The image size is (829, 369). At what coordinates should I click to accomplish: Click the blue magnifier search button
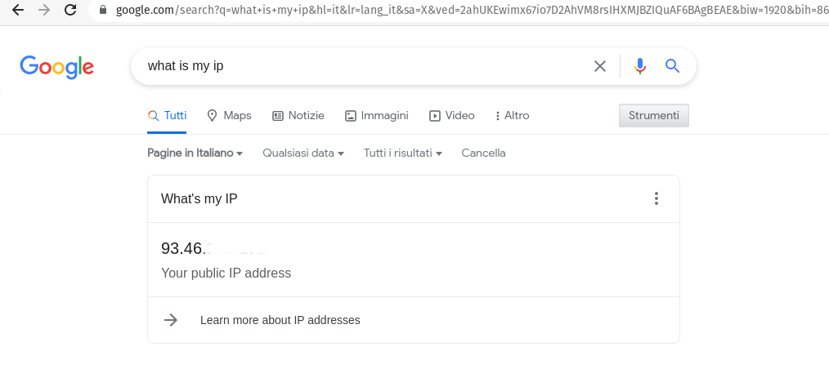(673, 66)
